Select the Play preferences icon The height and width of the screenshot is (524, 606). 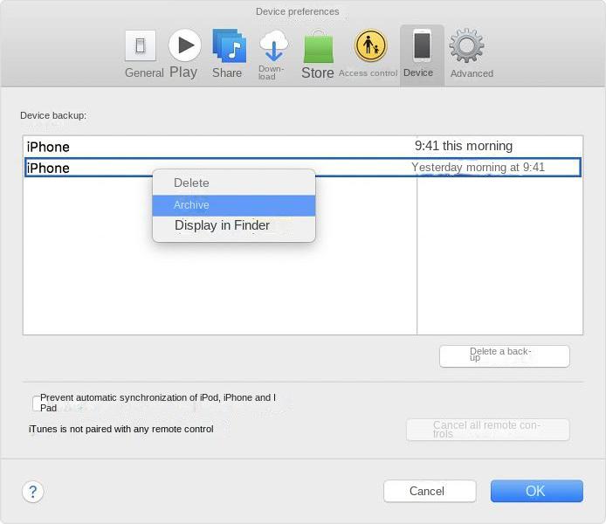[184, 45]
